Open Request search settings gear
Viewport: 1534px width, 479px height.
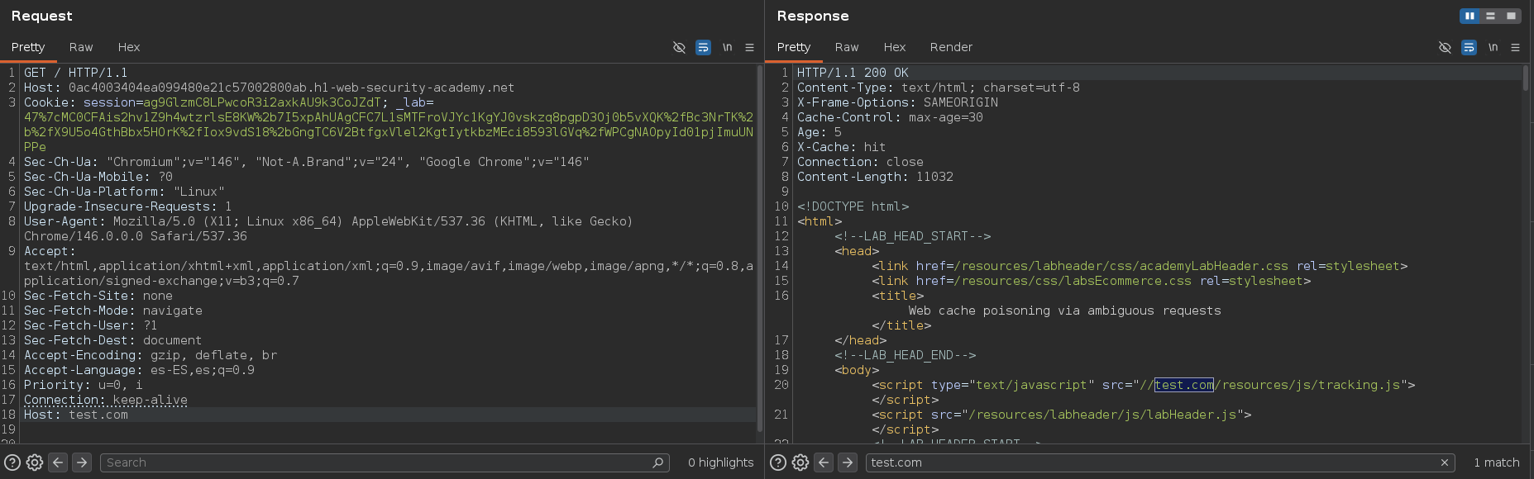click(35, 462)
